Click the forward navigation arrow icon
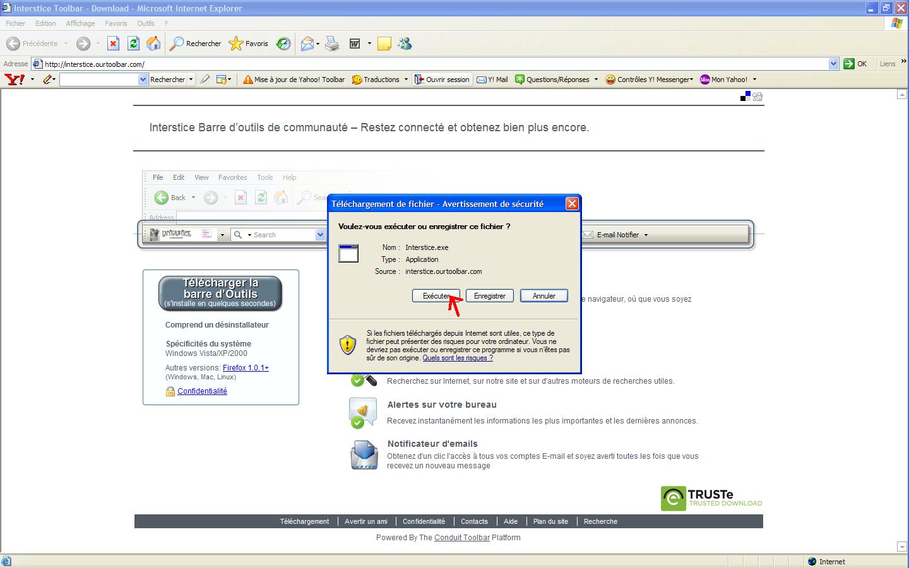Viewport: 909px width, 568px height. coord(83,44)
